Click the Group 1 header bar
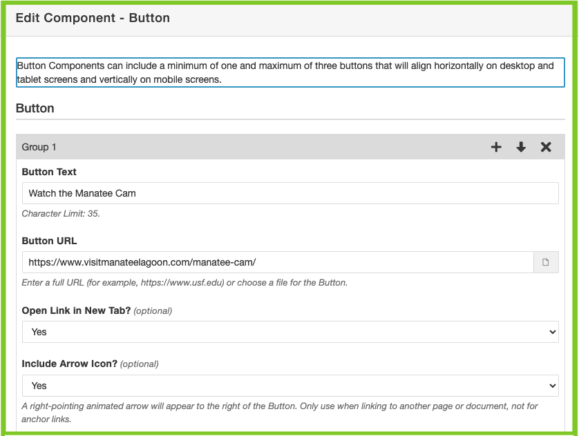This screenshot has width=579, height=436. click(207, 147)
